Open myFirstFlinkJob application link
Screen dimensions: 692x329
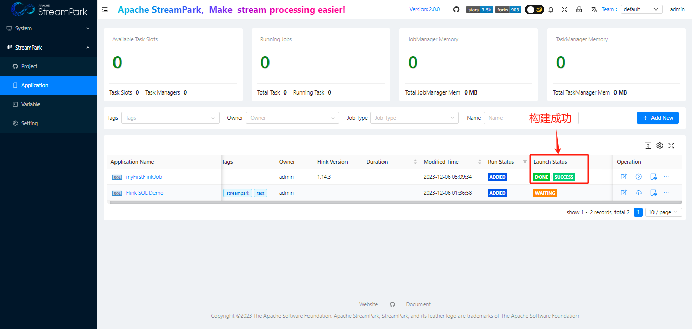pos(144,177)
